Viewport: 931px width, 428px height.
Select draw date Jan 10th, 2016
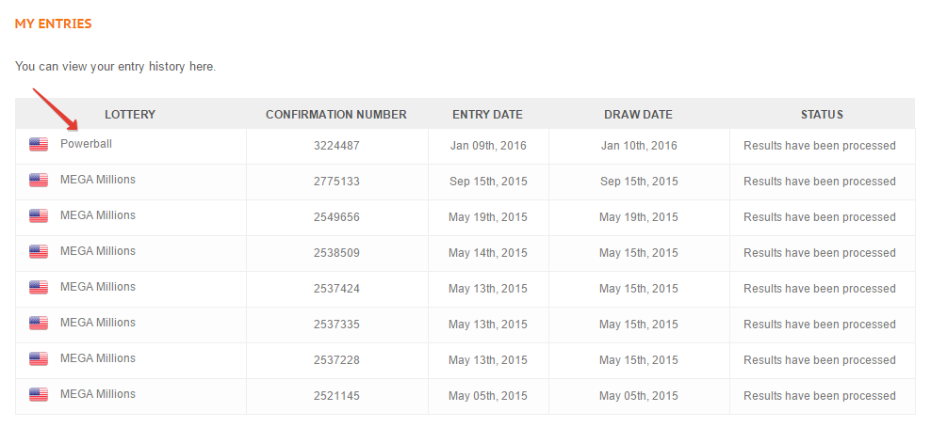coord(639,146)
